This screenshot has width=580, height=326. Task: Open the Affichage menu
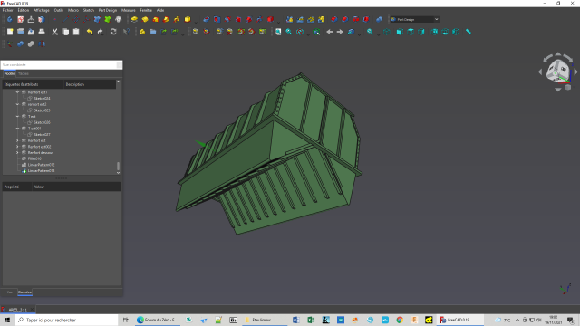click(x=42, y=10)
